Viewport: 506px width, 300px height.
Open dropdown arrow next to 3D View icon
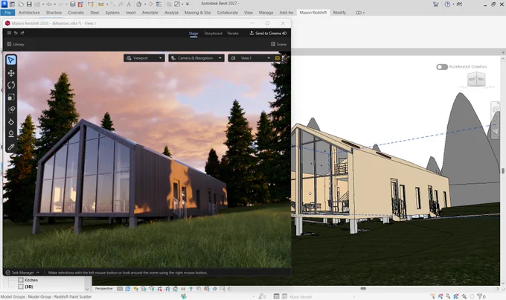pos(144,4)
